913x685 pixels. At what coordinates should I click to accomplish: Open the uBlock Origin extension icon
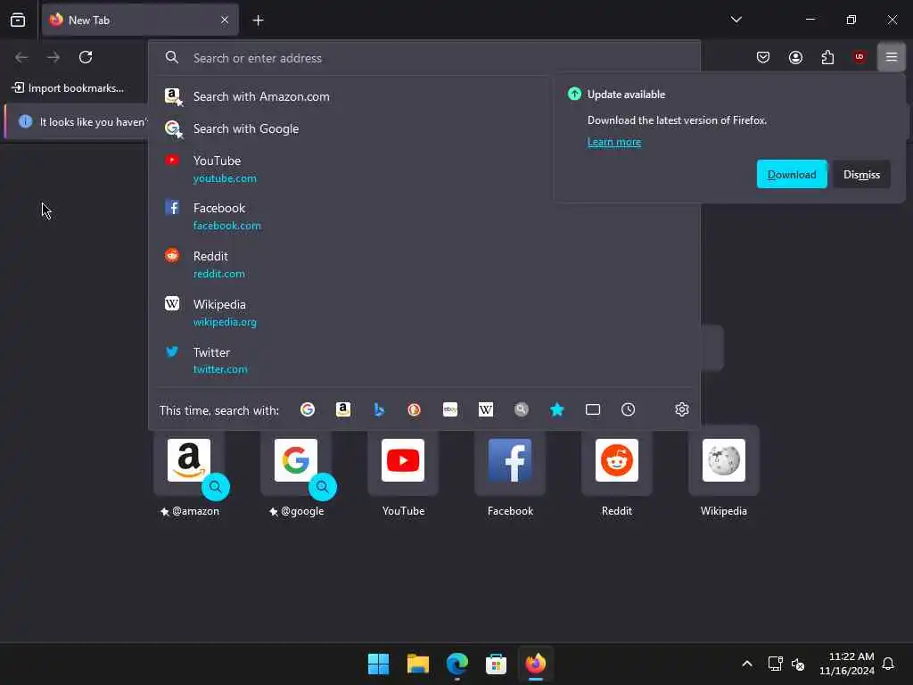pos(860,57)
